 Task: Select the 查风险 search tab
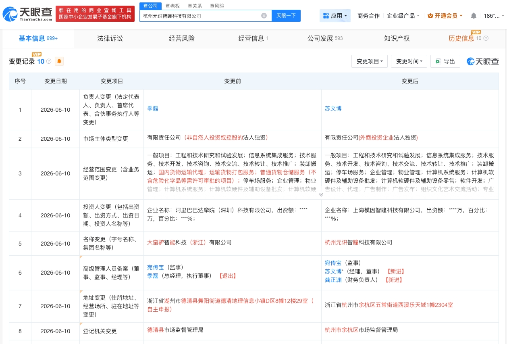point(217,6)
